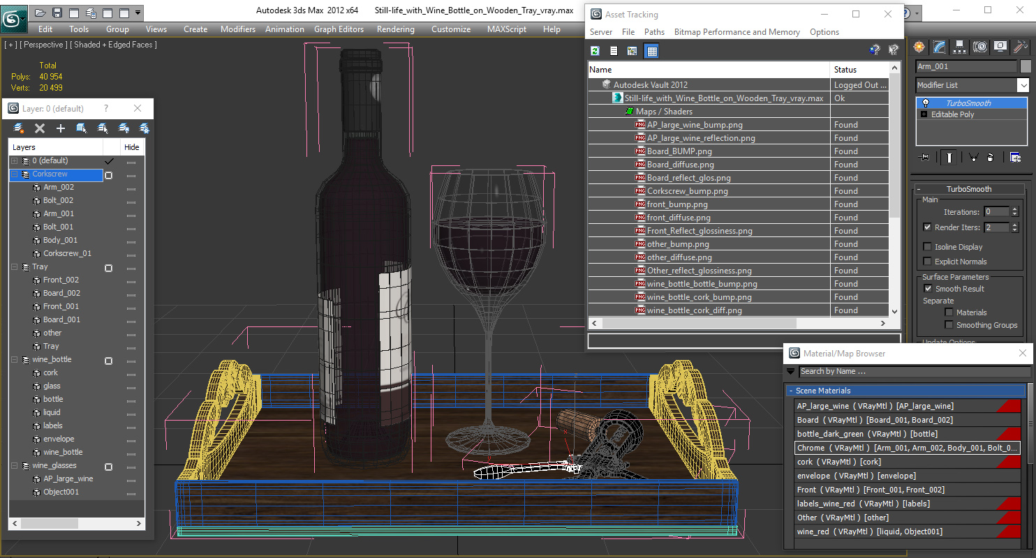Open the Modifiers menu
Image resolution: width=1036 pixels, height=558 pixels.
pos(237,29)
